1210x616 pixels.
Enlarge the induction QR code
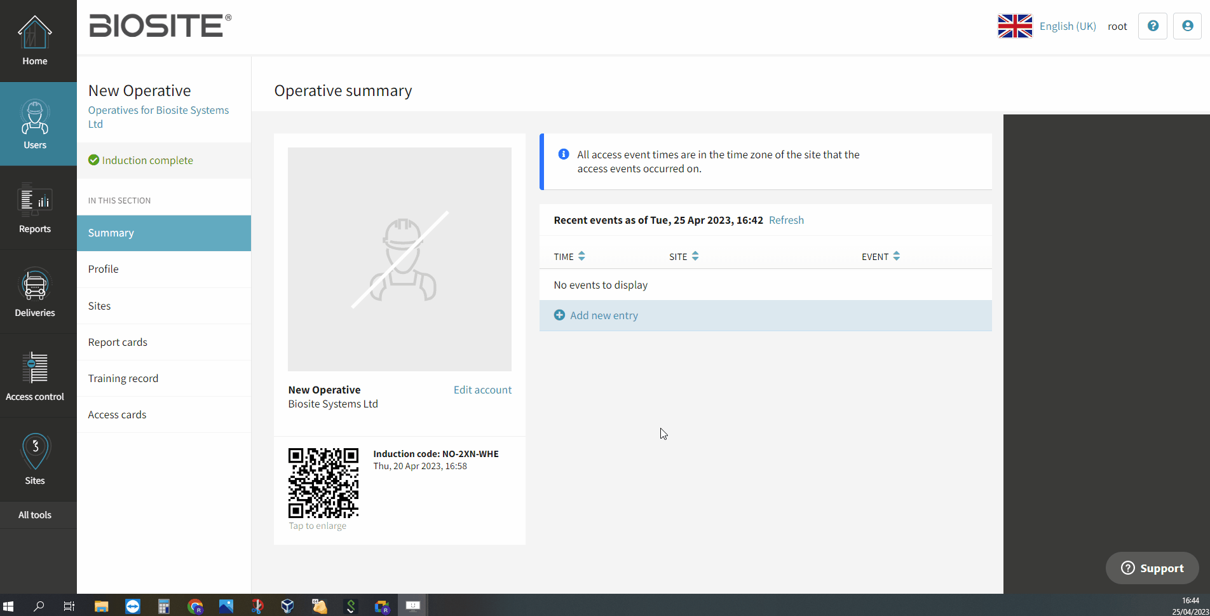[323, 483]
